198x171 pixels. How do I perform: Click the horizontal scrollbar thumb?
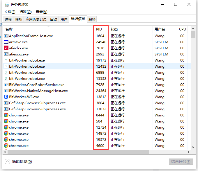click(78, 152)
